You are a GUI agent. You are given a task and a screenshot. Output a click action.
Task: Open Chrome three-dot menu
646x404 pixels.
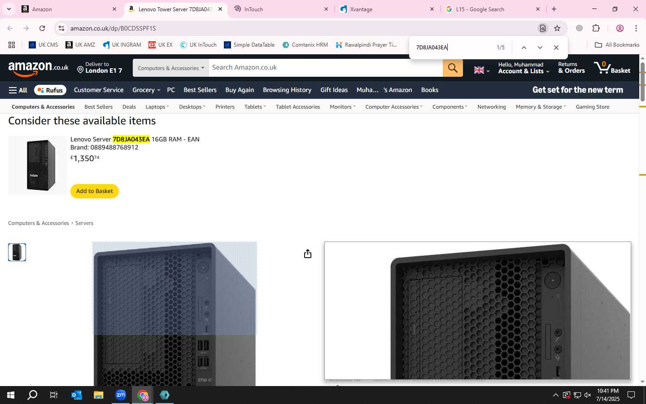pos(636,28)
